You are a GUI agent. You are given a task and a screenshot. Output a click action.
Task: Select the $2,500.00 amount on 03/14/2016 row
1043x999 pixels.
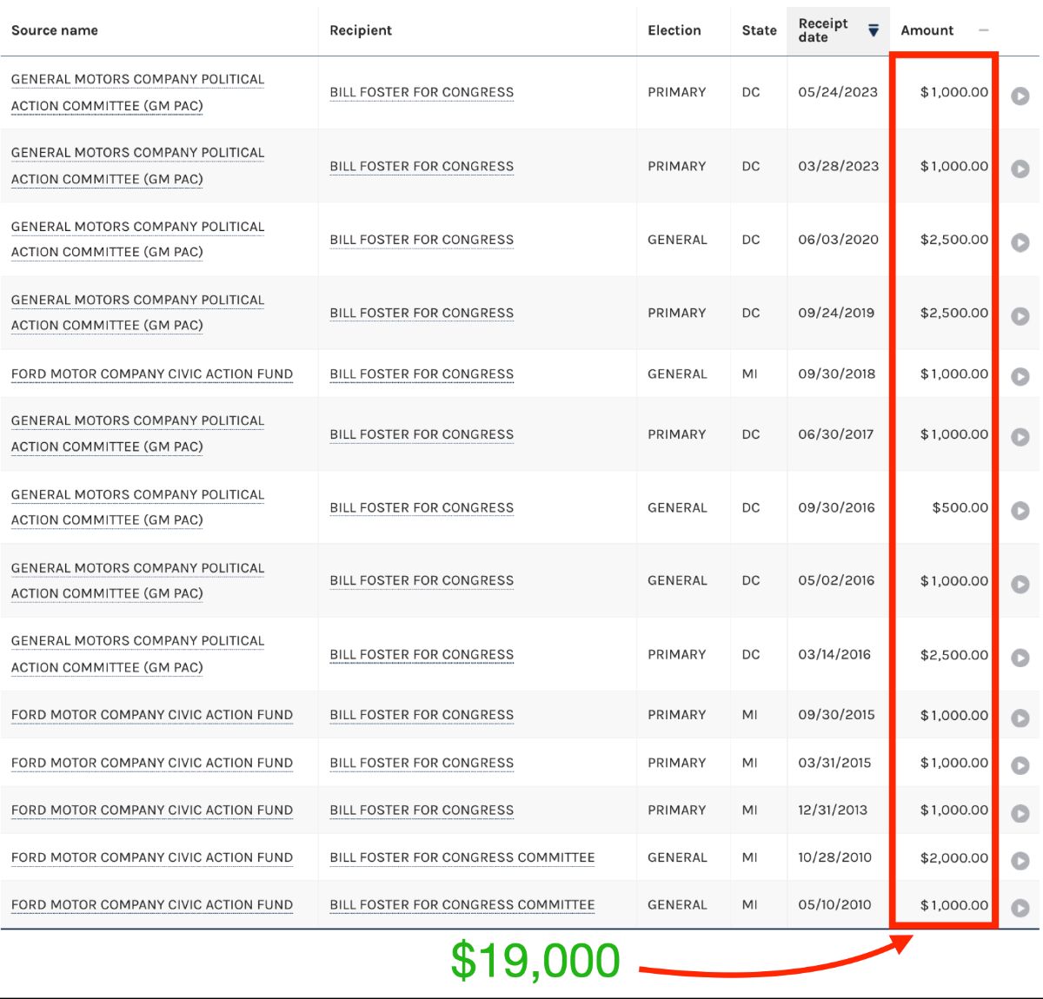tap(954, 654)
